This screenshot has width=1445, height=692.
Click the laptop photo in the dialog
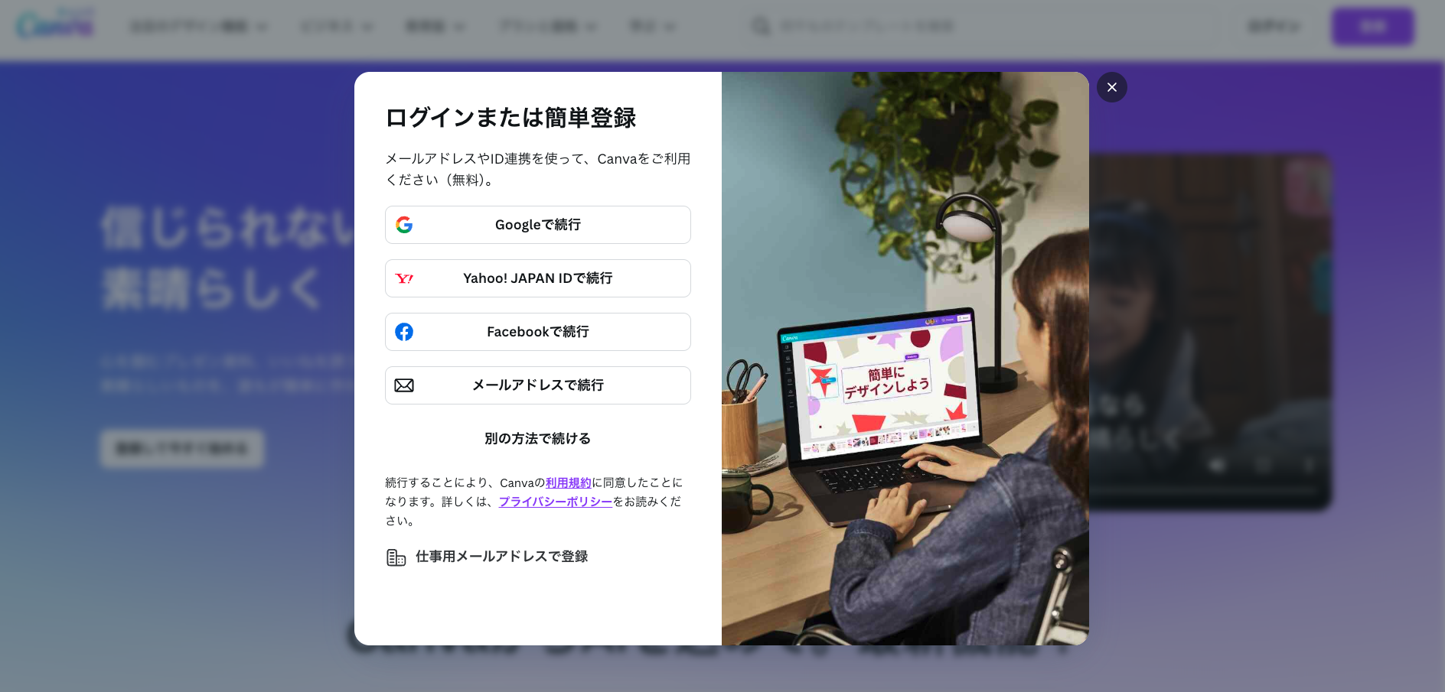905,359
